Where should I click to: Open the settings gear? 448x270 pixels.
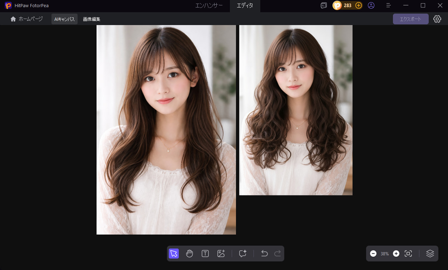[x=437, y=19]
